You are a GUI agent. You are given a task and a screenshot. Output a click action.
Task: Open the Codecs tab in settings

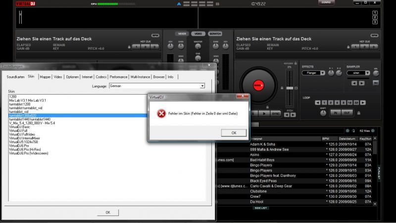(101, 77)
